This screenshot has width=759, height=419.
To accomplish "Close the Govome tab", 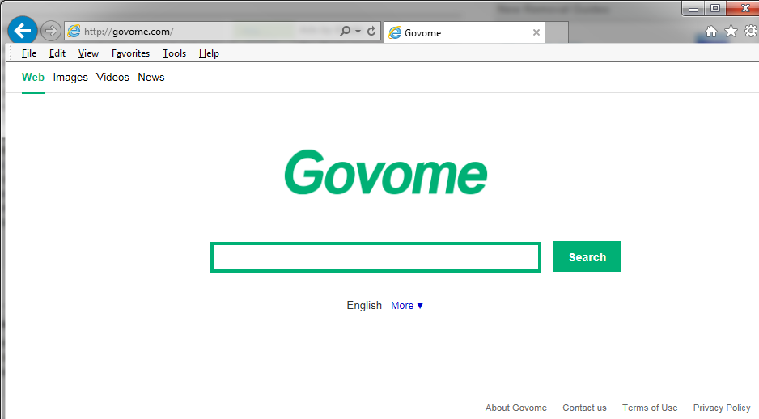I will (x=536, y=32).
